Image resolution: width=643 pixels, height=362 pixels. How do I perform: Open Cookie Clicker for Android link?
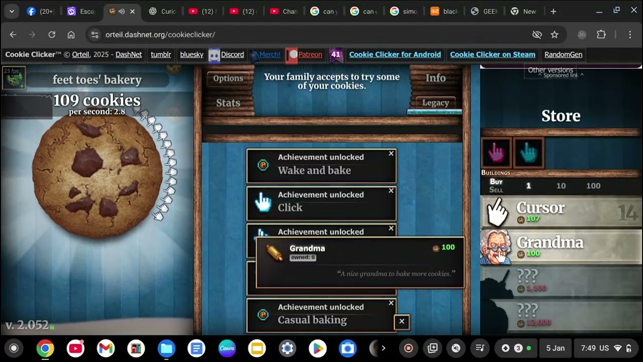pyautogui.click(x=395, y=55)
